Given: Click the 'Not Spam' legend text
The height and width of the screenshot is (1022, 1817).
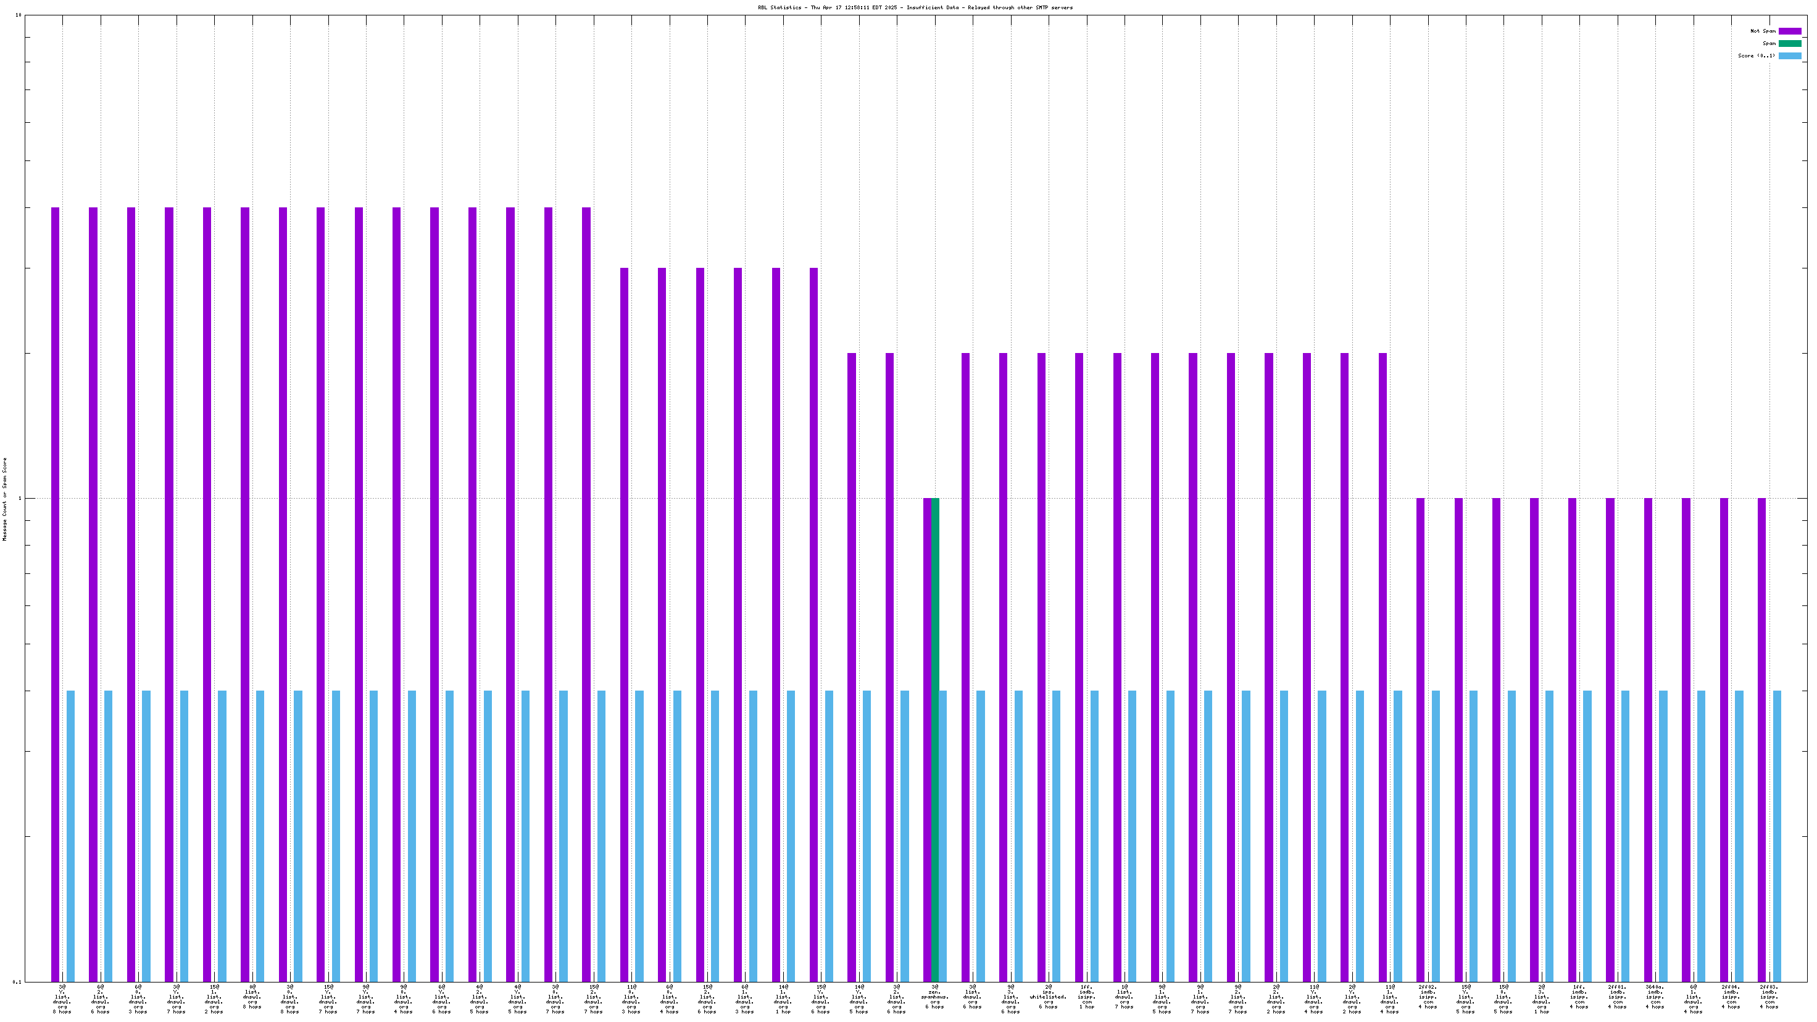Looking at the screenshot, I should click(x=1763, y=31).
